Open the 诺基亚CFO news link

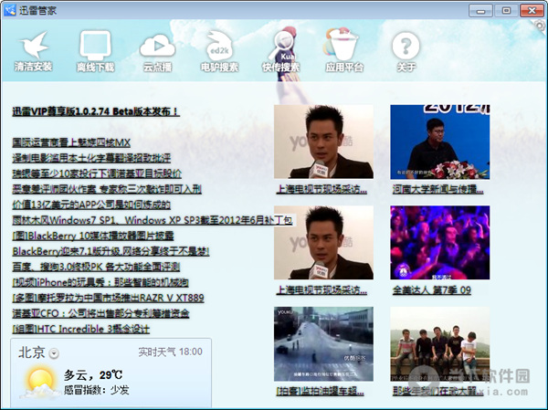tap(100, 313)
